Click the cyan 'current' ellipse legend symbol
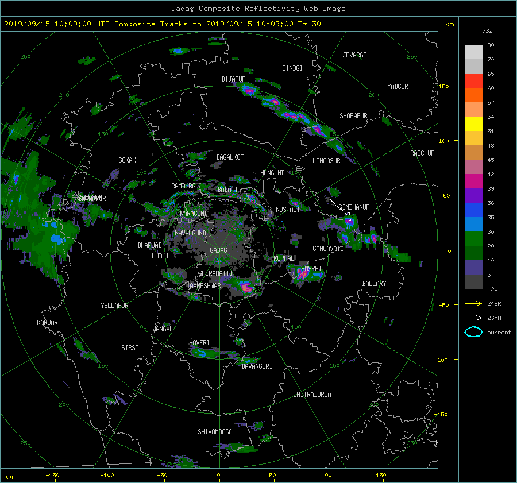Image resolution: width=517 pixels, height=483 pixels. pos(473,332)
